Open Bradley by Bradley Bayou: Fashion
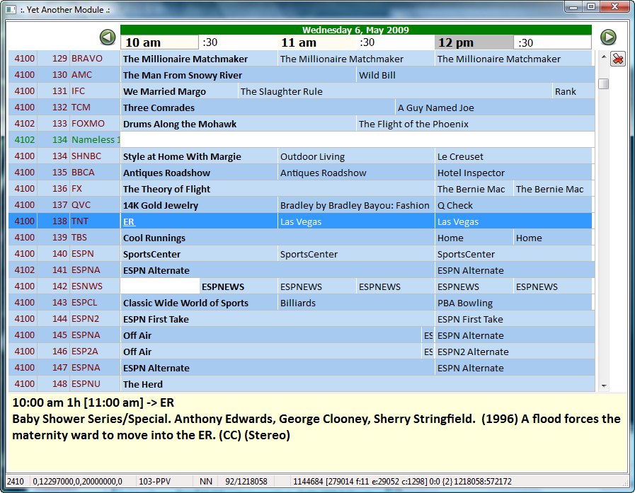The width and height of the screenshot is (635, 493). point(356,205)
